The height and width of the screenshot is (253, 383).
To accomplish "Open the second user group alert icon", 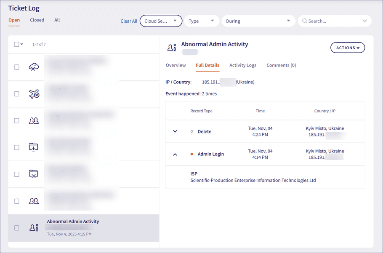I will 34,201.
